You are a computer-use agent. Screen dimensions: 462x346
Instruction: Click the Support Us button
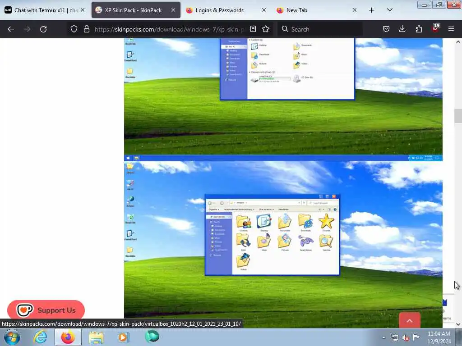(46, 310)
